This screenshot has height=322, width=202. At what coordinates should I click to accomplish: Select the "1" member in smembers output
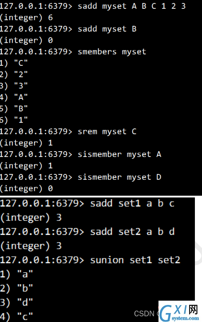14,120
